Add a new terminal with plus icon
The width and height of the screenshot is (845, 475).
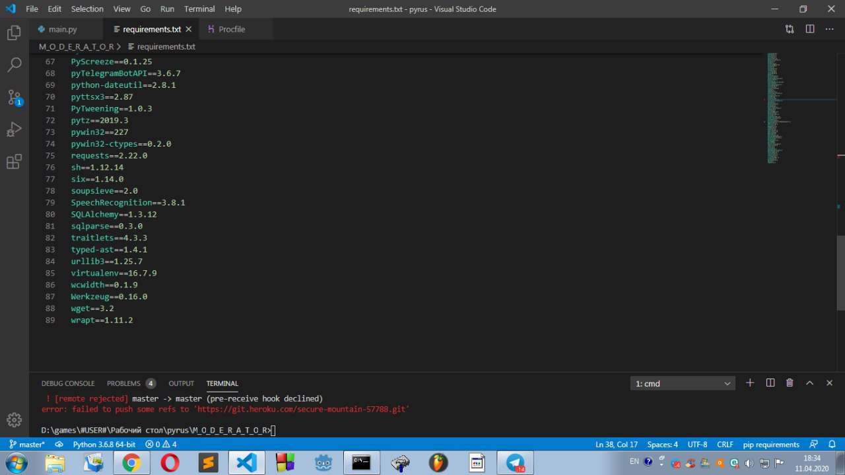(x=750, y=383)
